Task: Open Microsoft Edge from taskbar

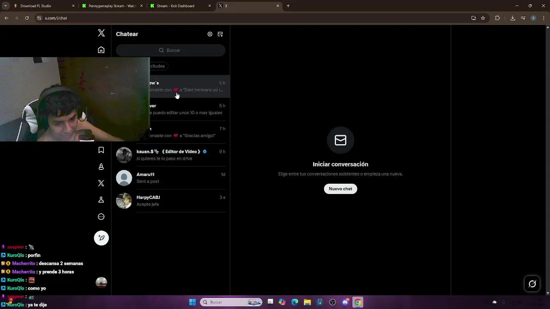Action: (295, 302)
